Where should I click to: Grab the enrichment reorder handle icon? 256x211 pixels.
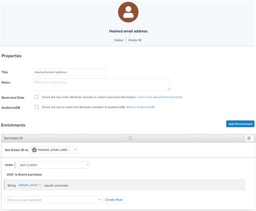tap(130, 138)
